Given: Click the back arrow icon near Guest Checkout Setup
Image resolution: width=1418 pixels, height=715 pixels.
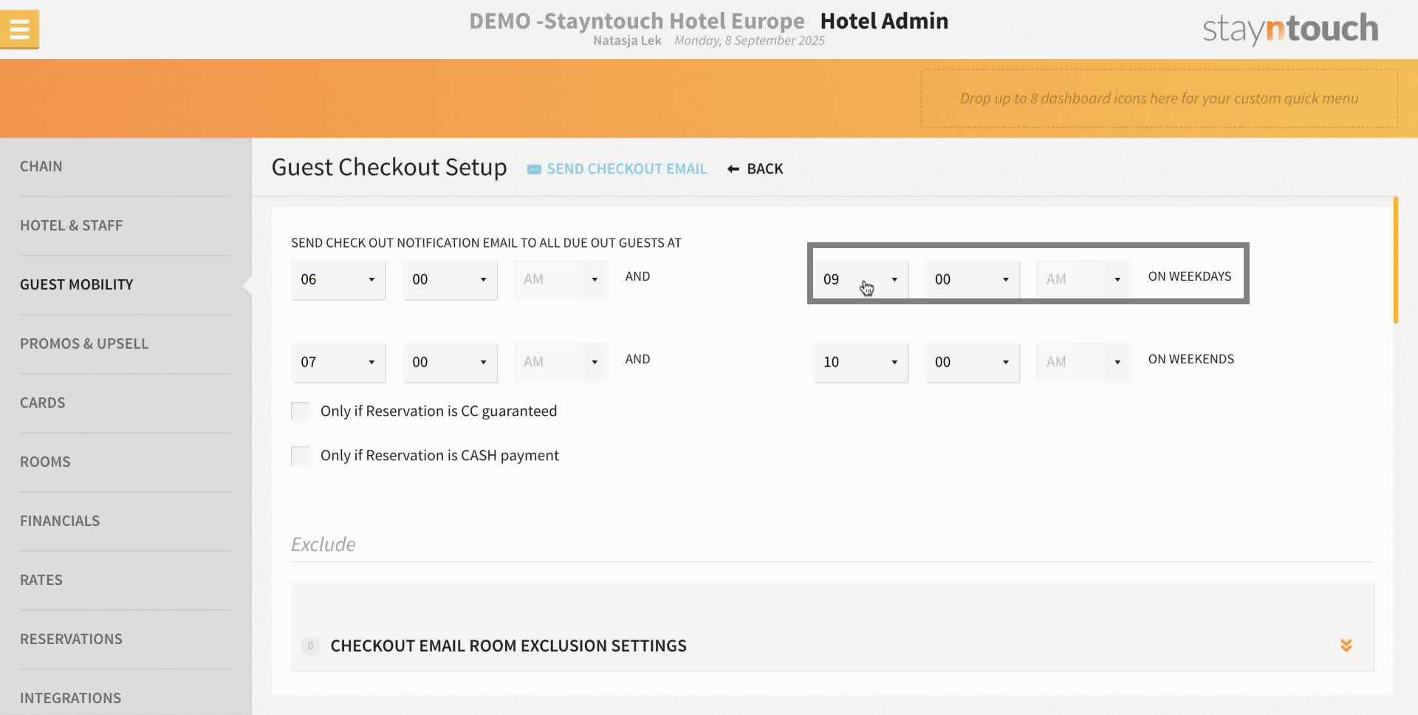Looking at the screenshot, I should (x=733, y=168).
